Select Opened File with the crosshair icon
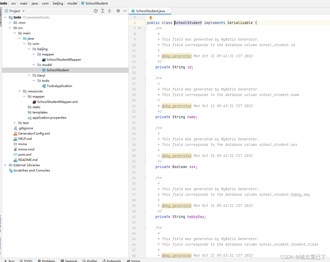The width and height of the screenshot is (330, 262). pyautogui.click(x=95, y=11)
